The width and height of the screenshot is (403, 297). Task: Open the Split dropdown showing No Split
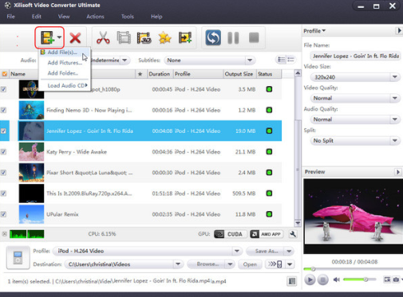coord(355,141)
